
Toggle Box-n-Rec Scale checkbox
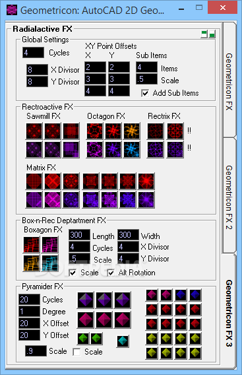pyautogui.click(x=73, y=273)
